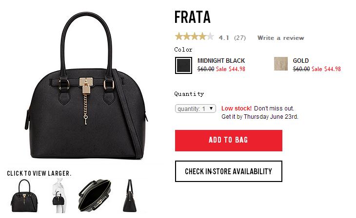
Task: Click the Gold color label
Action: (301, 61)
